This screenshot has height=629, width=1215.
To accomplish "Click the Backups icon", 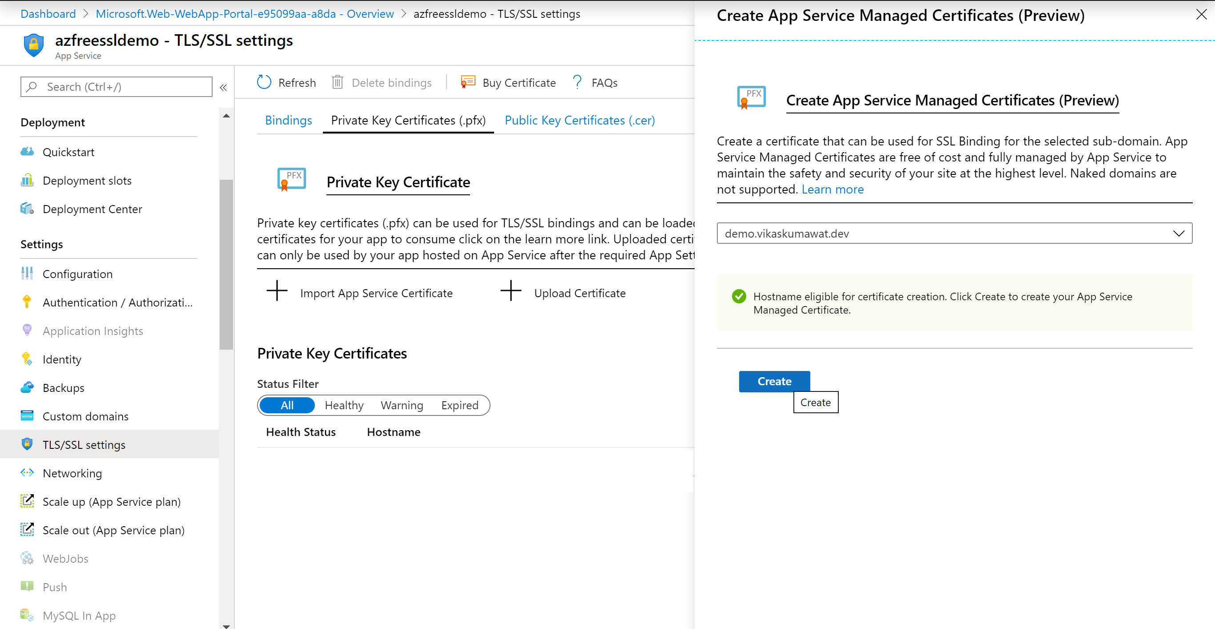I will point(27,387).
